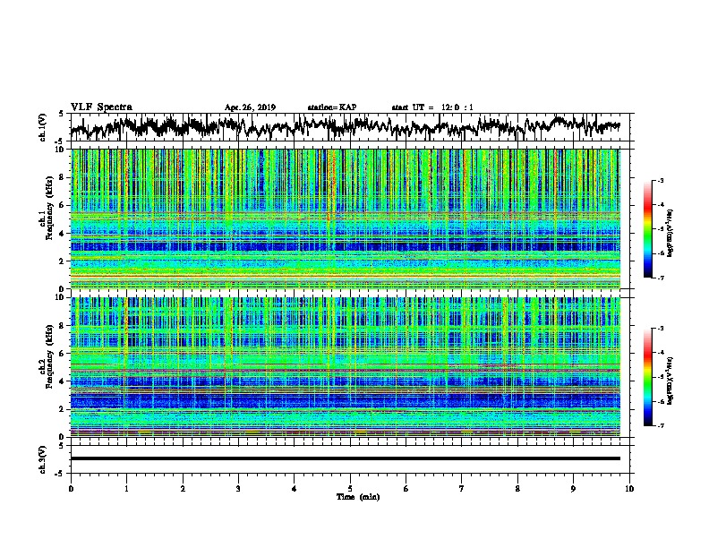Select the "ch.1 Frequency (kHz)" axis label

click(47, 209)
